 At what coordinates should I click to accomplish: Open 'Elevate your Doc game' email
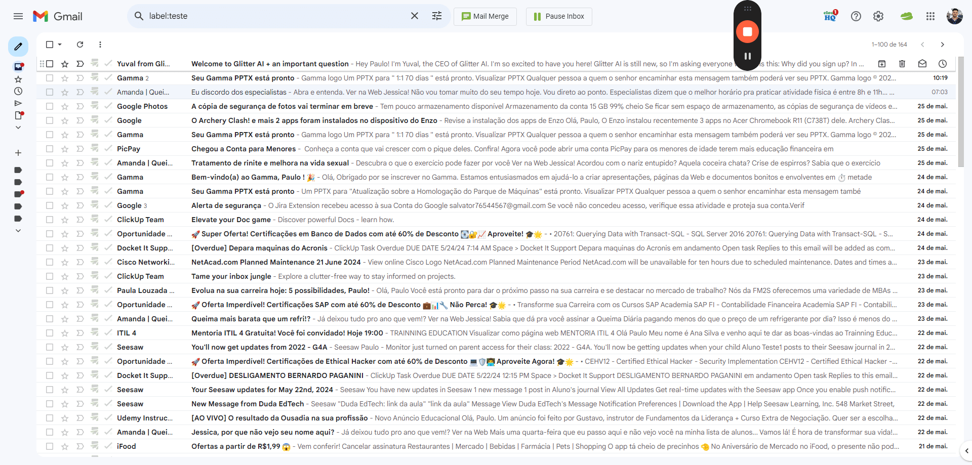click(496, 220)
